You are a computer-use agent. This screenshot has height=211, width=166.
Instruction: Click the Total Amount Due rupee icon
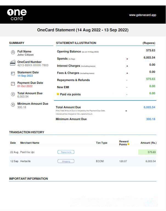click(13, 94)
